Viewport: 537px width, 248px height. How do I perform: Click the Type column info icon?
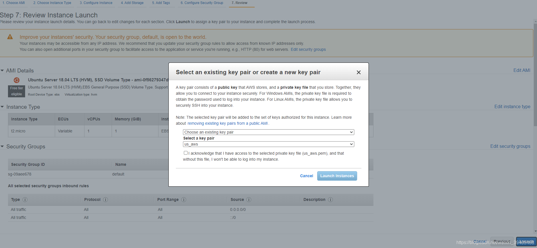coord(25,199)
